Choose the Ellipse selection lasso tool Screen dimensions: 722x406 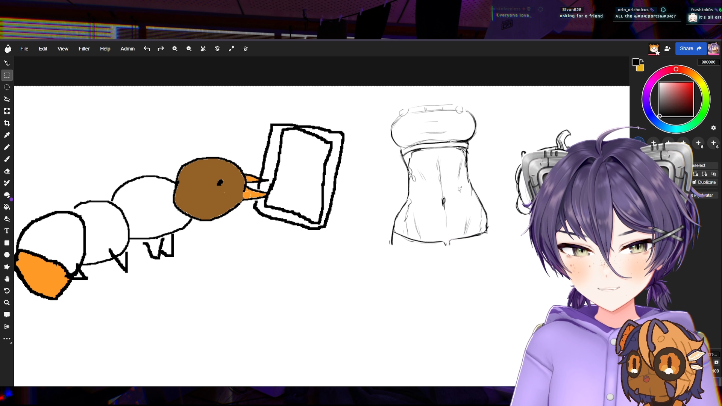tap(7, 87)
